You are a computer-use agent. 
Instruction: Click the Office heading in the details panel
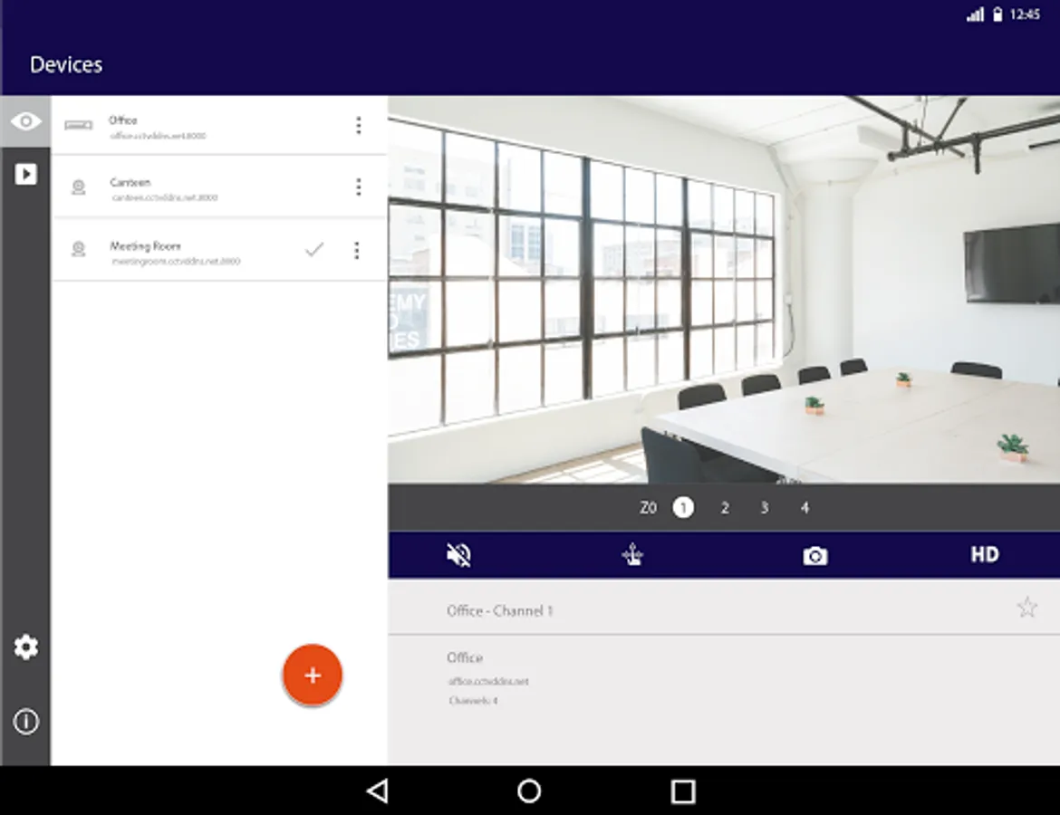click(465, 657)
